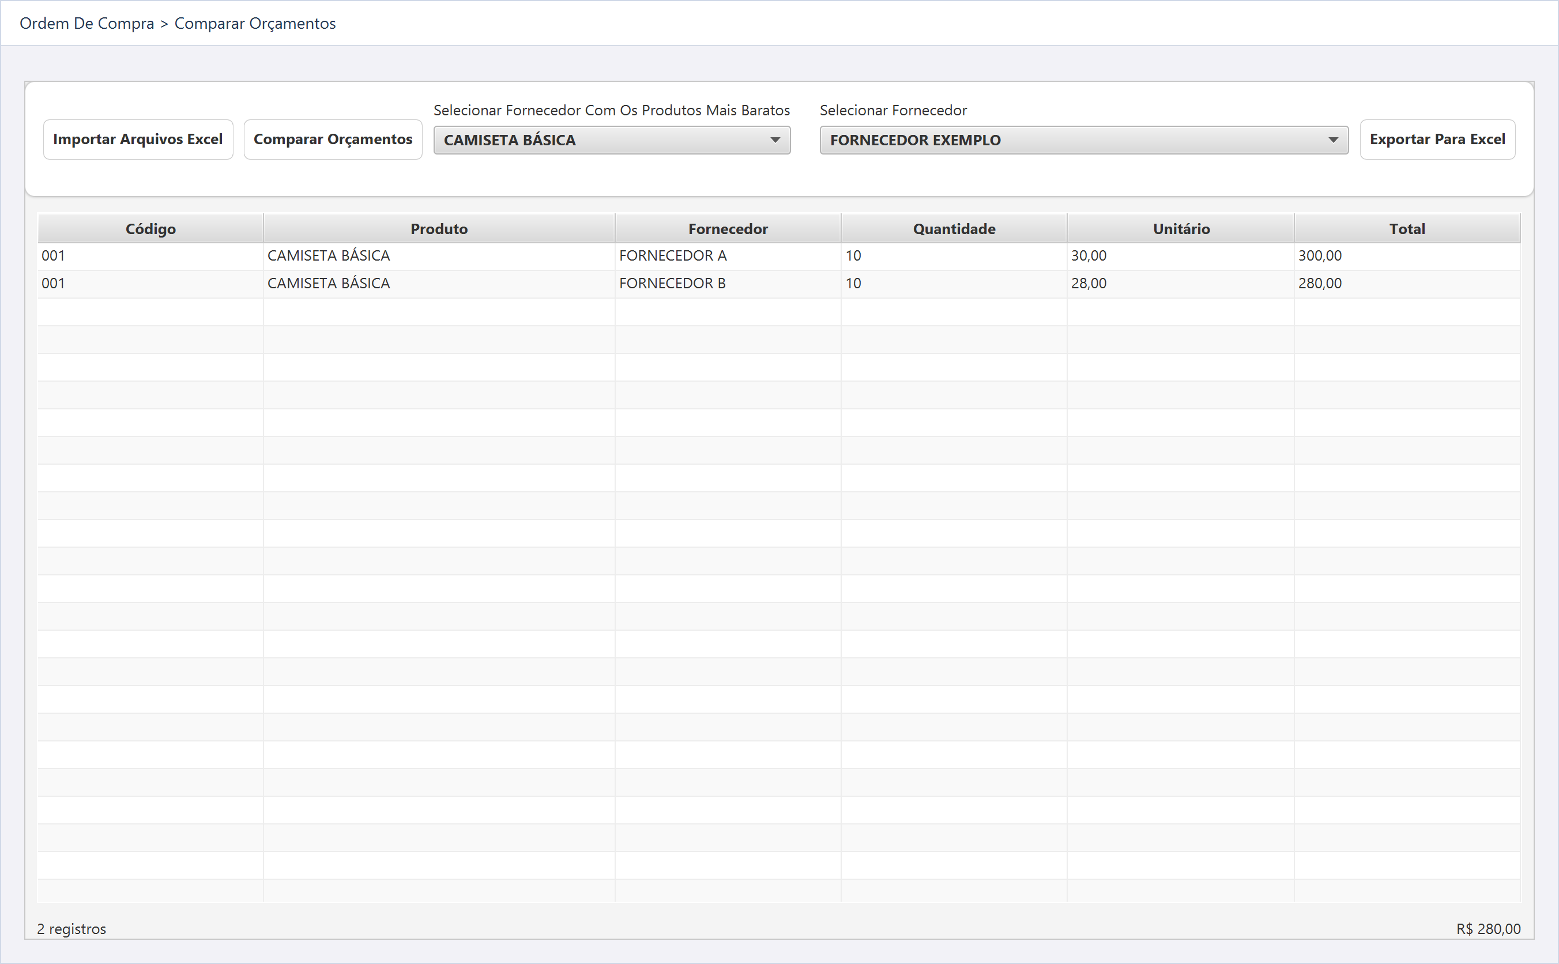Click quantity 10 in FORNECEDOR A row

(x=954, y=255)
